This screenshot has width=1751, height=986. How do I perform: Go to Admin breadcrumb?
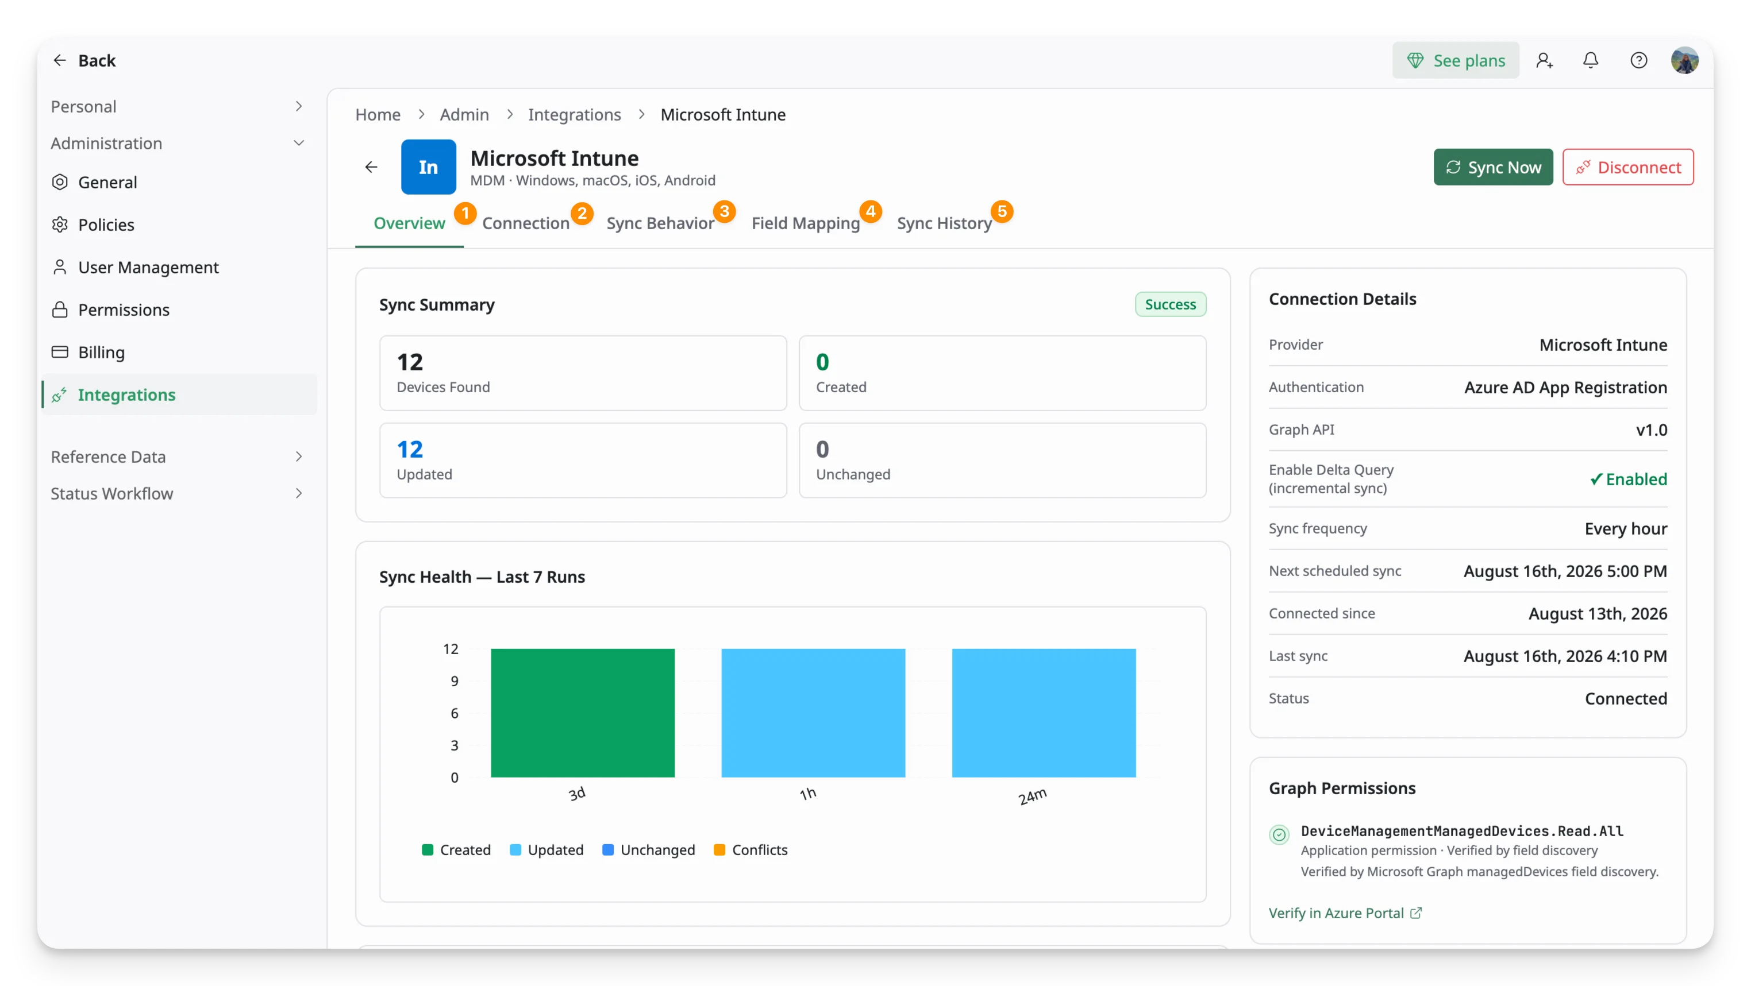464,115
